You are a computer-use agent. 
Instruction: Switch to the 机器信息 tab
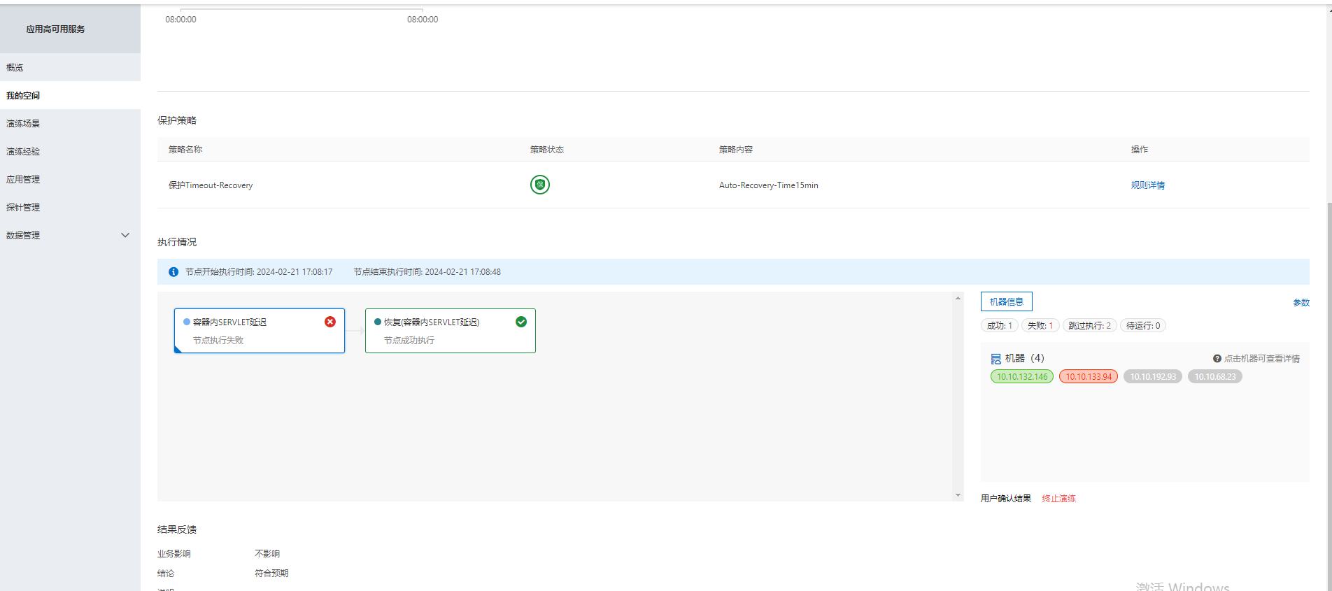coord(1007,301)
